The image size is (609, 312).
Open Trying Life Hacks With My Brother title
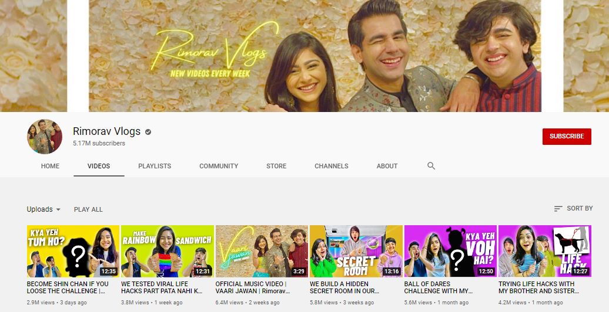click(x=538, y=287)
